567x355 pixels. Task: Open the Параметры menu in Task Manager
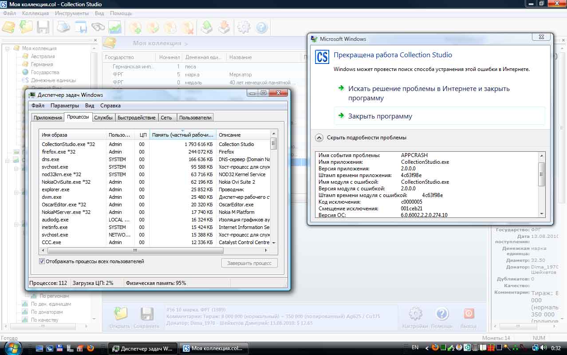[x=65, y=106]
